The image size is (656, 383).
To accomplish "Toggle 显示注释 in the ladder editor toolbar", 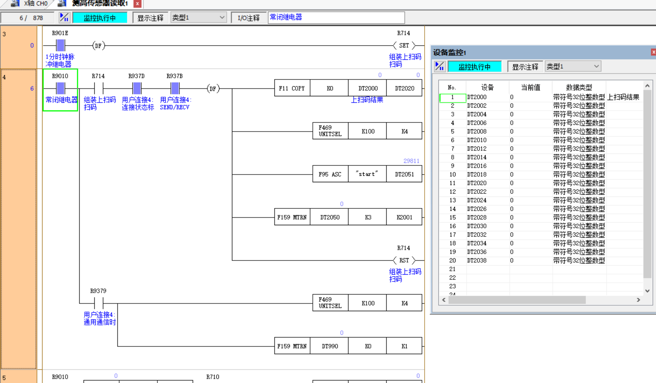I will click(x=150, y=18).
